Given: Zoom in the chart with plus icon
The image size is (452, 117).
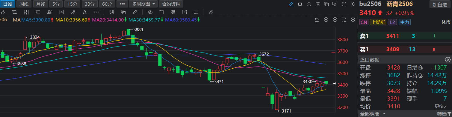Looking at the screenshot, I should click(326, 20).
